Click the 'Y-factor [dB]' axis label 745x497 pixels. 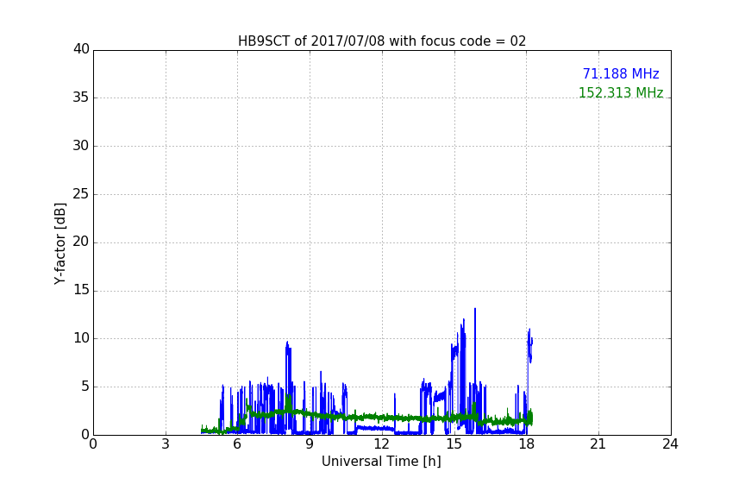[59, 243]
